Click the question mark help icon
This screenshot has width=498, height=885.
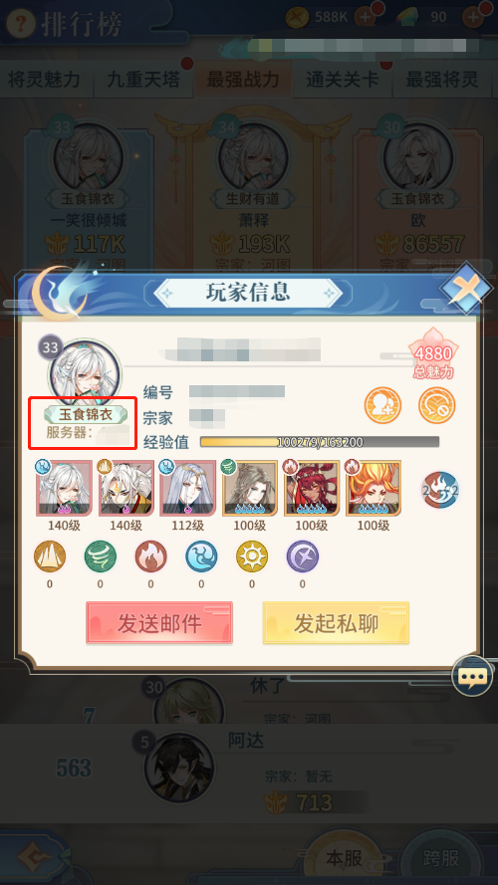[21, 23]
